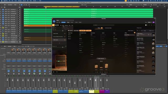Click the 08 Bass track guitar icon
Viewport: 168px width, 94px height.
click(3, 26)
